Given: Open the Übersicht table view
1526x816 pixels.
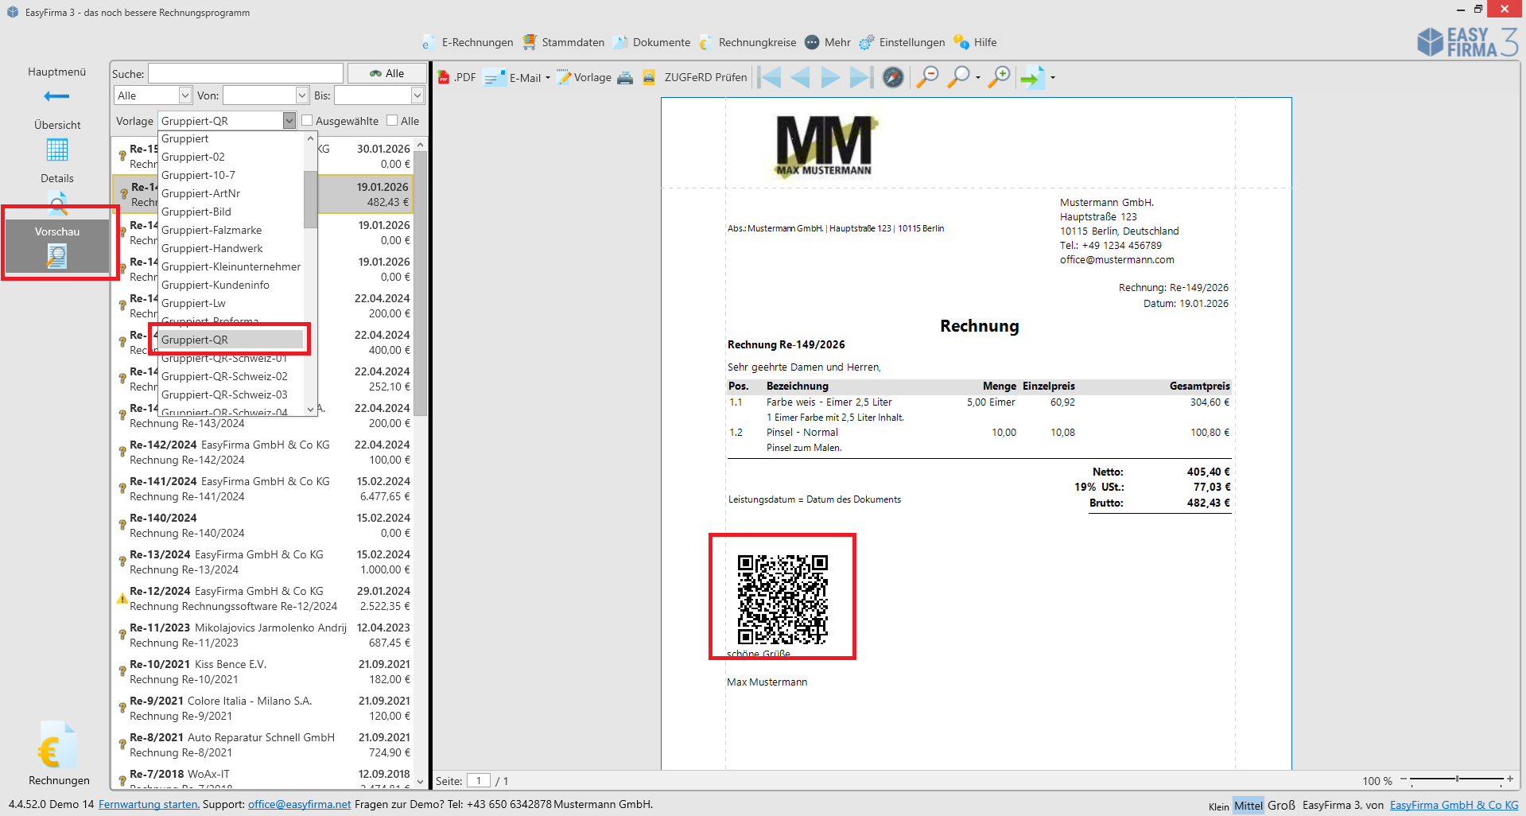Looking at the screenshot, I should (x=57, y=149).
